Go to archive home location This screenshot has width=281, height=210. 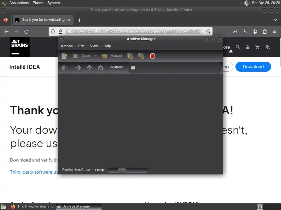100,68
